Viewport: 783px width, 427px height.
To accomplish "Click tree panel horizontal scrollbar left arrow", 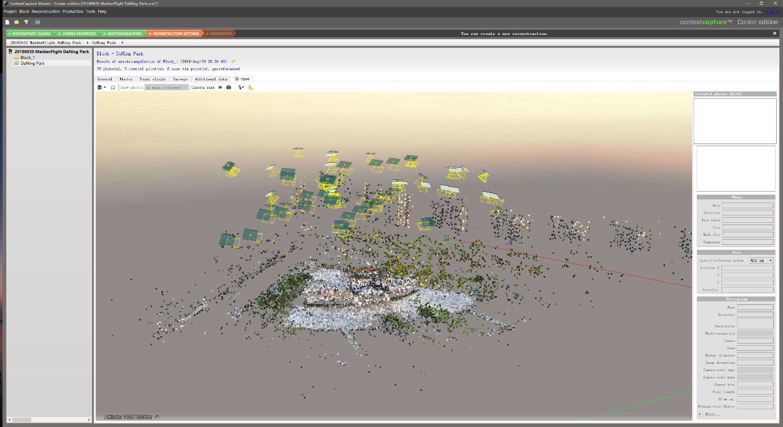I will coord(9,420).
